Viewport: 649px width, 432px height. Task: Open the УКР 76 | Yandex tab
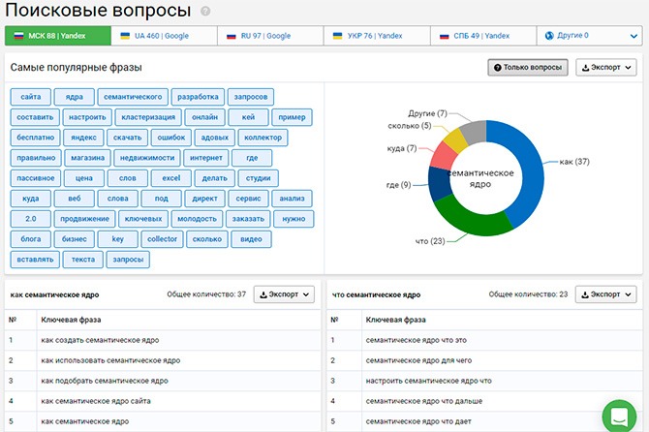point(377,36)
